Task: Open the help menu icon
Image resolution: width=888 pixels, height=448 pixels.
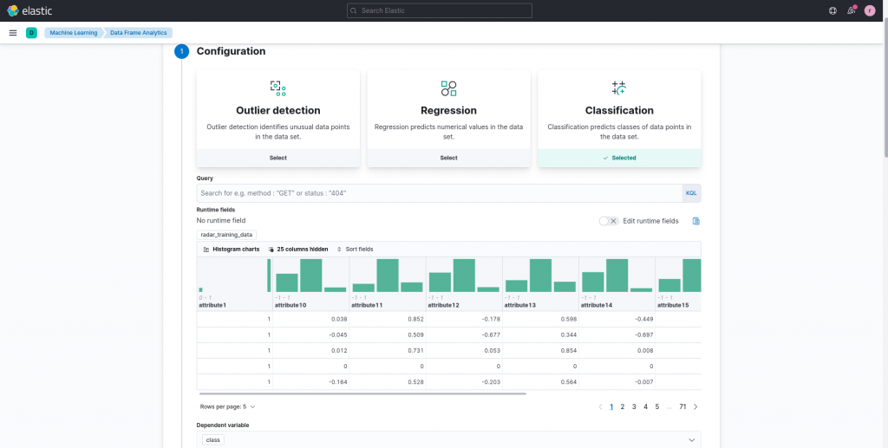Action: pos(832,10)
